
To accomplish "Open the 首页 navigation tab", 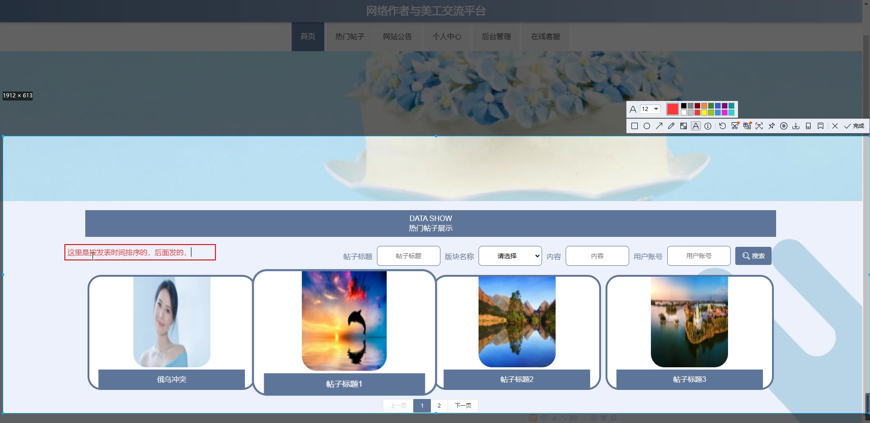I will (x=308, y=37).
